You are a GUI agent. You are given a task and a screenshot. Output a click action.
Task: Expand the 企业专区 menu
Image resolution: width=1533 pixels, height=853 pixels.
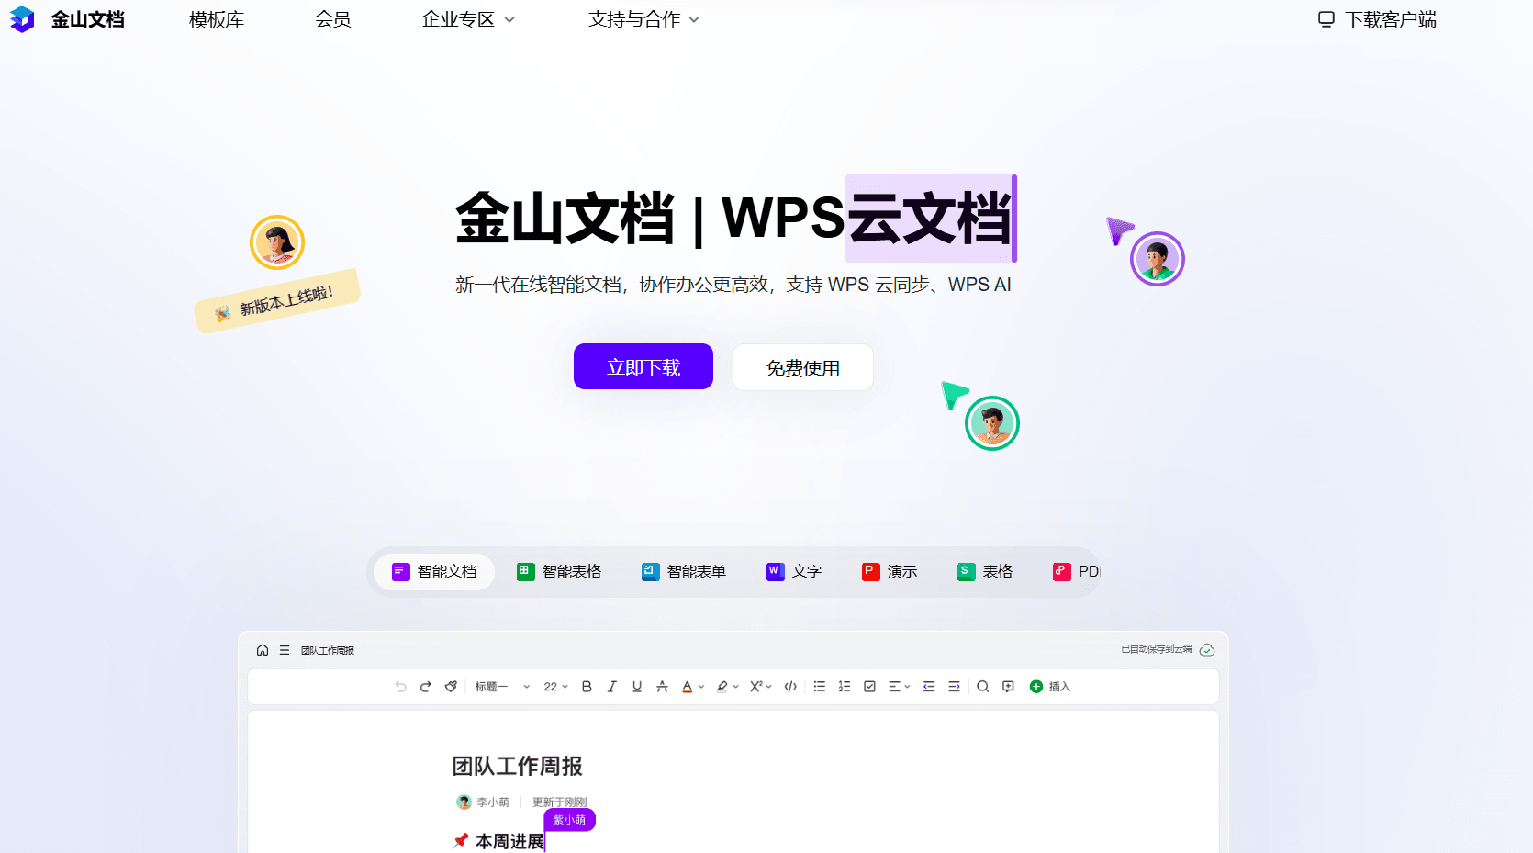pyautogui.click(x=468, y=19)
